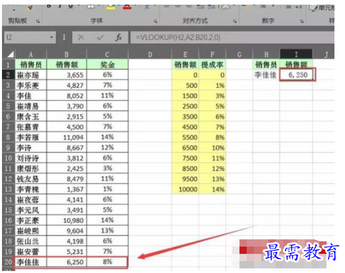The height and width of the screenshot is (273, 345).
Task: Open the 剪贴板 group dialog launcher
Action: click(38, 21)
